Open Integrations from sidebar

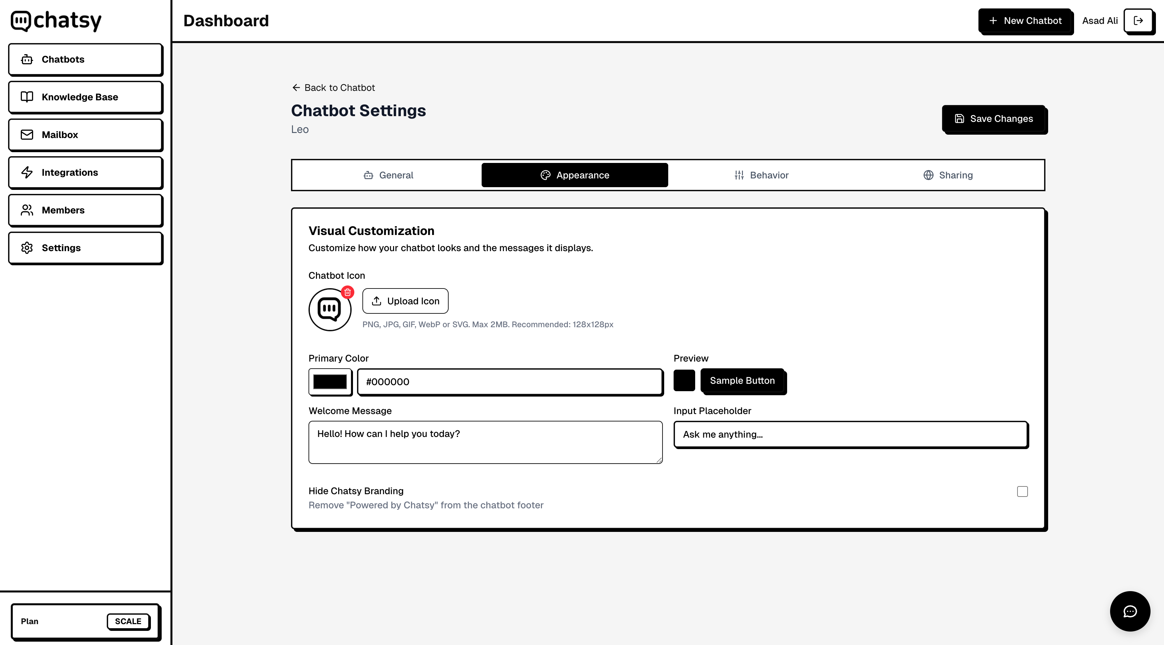pos(86,173)
